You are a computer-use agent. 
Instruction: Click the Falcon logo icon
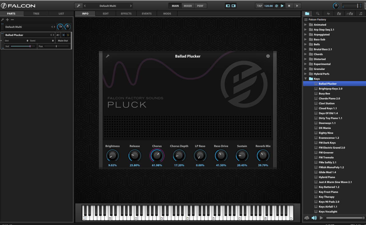4,6
